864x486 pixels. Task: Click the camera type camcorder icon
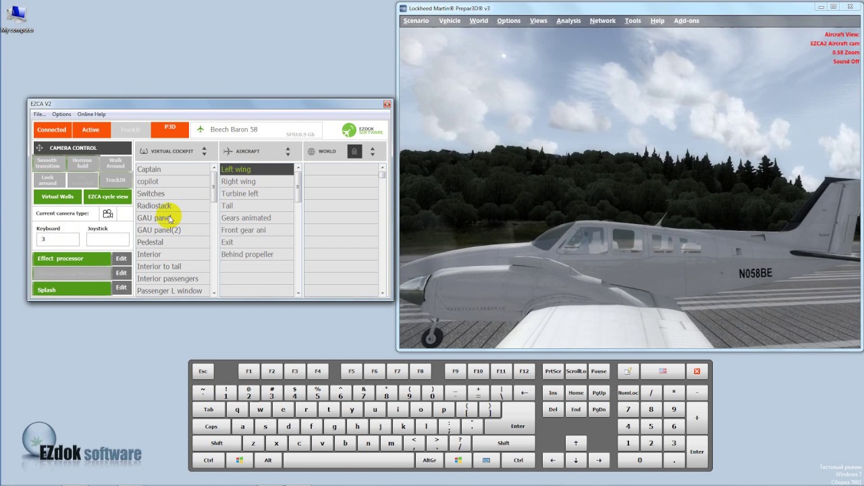(108, 213)
